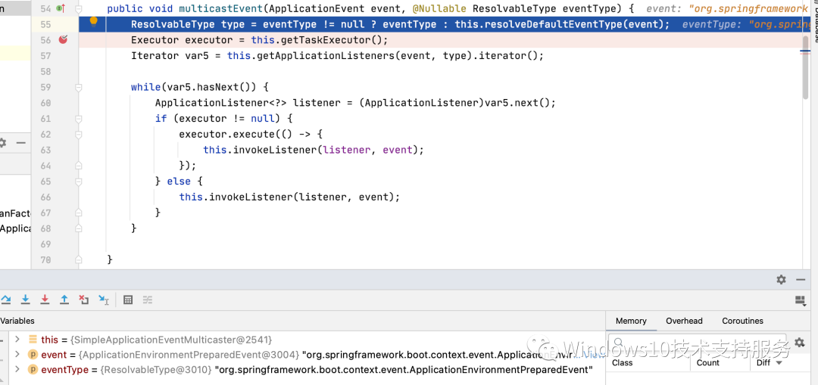This screenshot has width=818, height=385.
Task: Click 'multicastEvent' method name
Action: 220,9
